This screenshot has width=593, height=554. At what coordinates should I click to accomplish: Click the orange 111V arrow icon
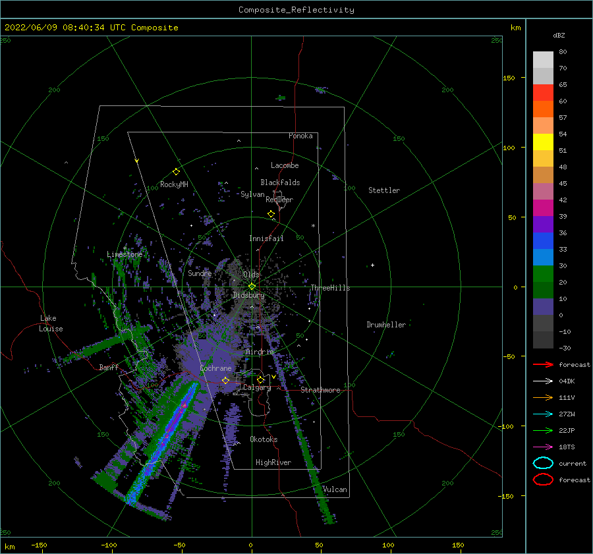(543, 397)
